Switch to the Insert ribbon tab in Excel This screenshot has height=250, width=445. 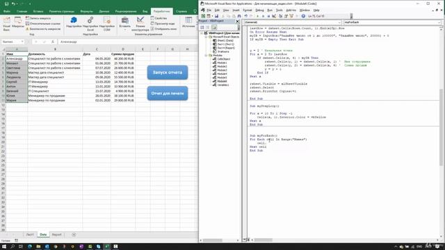38,11
